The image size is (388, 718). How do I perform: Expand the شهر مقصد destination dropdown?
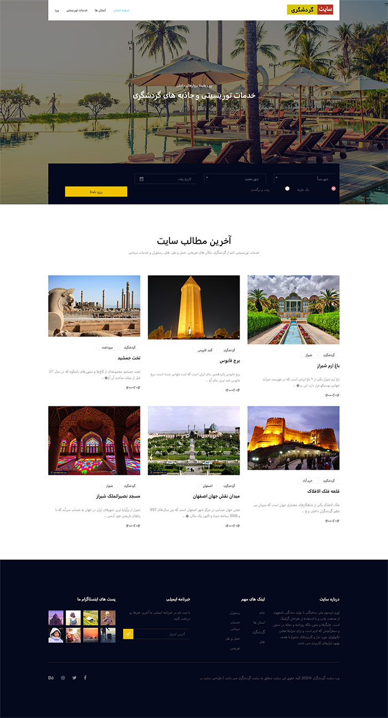(236, 179)
